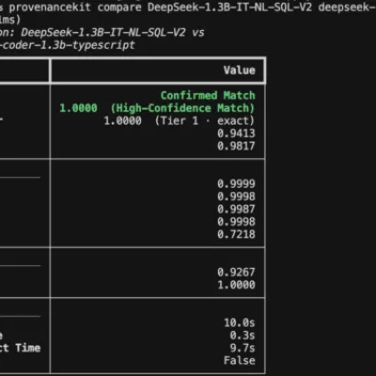Select the 0.9413 value

[236, 133]
